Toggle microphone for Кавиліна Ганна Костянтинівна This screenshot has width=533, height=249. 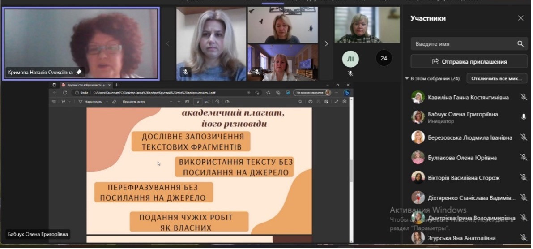(x=524, y=97)
